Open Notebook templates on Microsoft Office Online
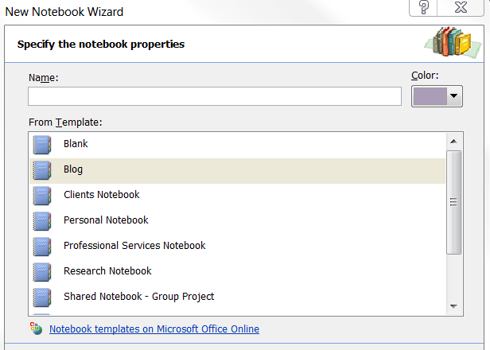Screen dimensions: 490x350 pos(154,329)
